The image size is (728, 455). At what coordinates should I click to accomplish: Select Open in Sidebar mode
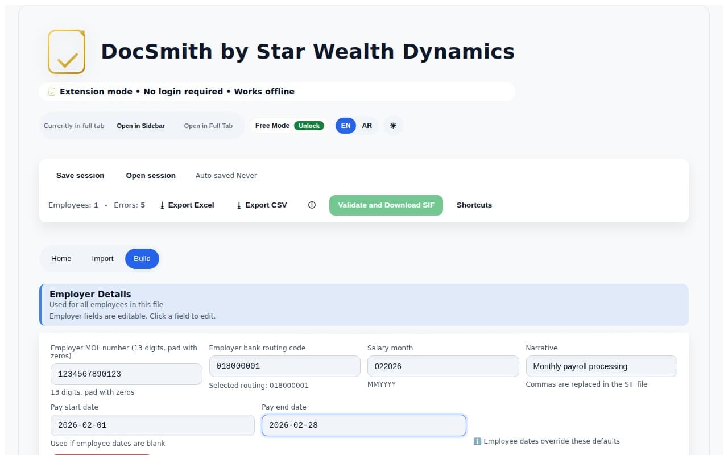point(140,126)
